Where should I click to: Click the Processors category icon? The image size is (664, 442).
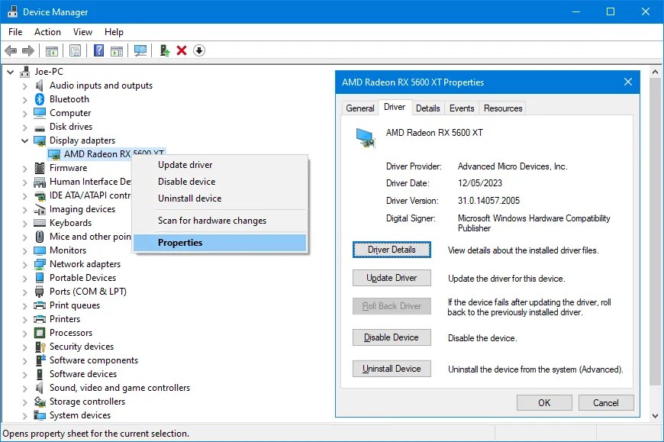coord(40,333)
